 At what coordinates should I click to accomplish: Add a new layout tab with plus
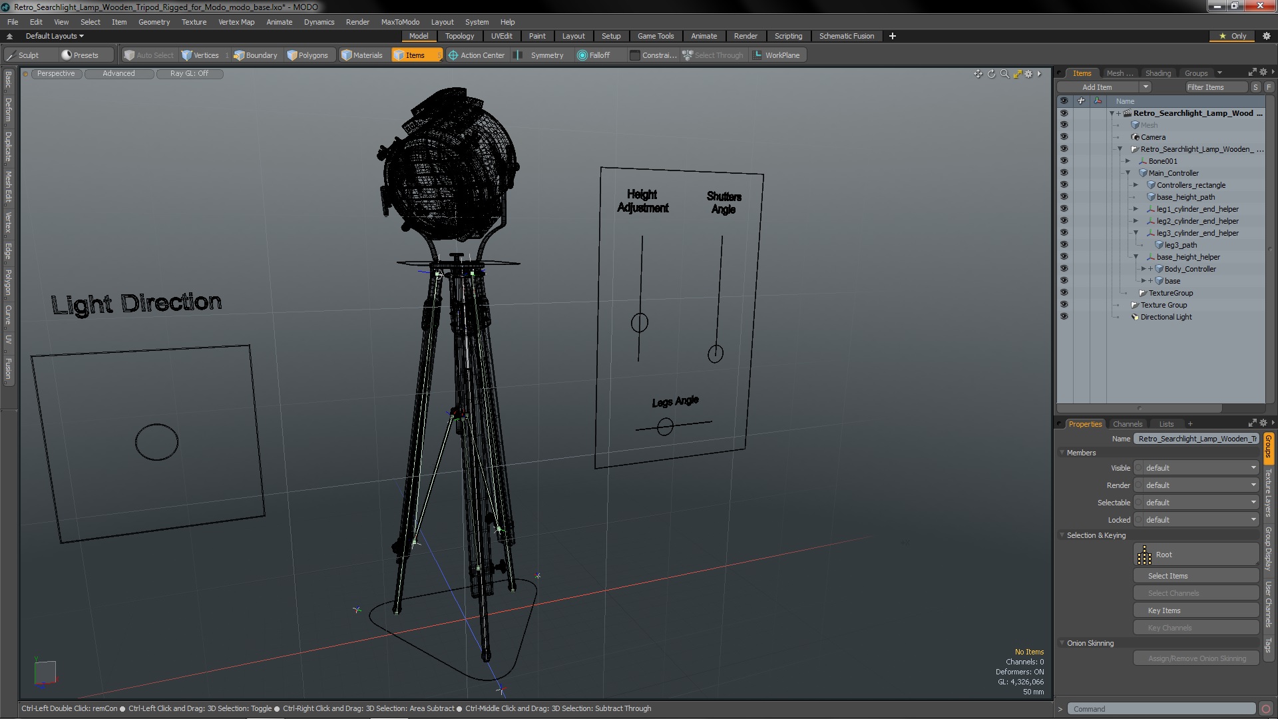pyautogui.click(x=892, y=36)
